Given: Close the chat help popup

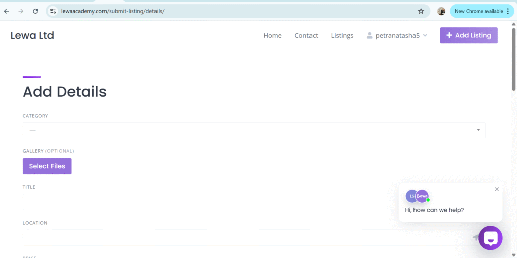Looking at the screenshot, I should [497, 189].
